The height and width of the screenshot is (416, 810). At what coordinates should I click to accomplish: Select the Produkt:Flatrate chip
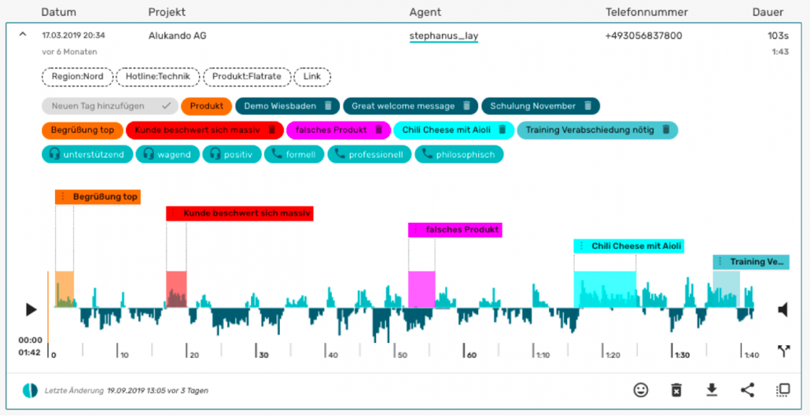pyautogui.click(x=247, y=77)
